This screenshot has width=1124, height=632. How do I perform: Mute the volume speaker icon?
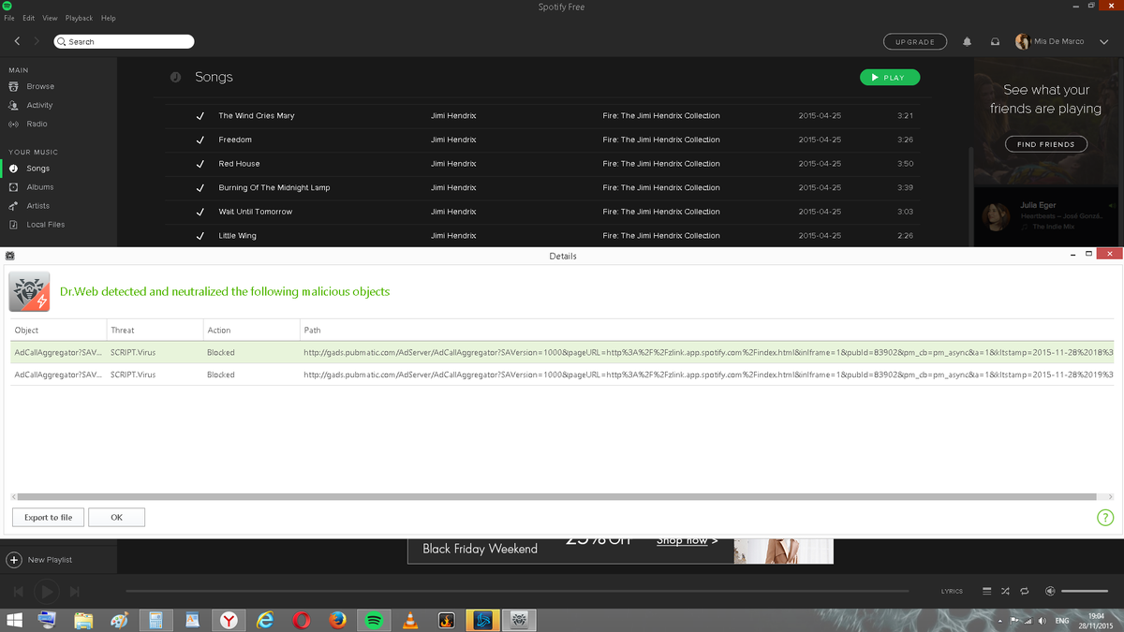point(1050,591)
